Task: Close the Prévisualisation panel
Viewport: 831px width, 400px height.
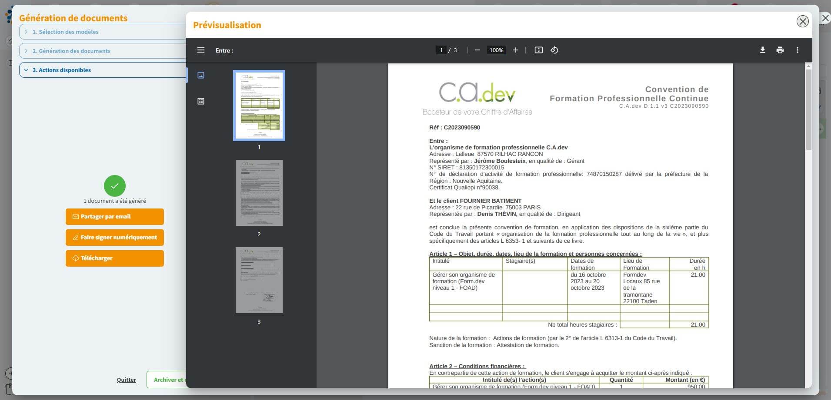Action: tap(803, 21)
